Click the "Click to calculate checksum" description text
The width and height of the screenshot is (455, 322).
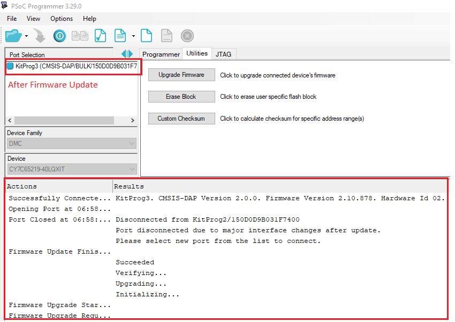coord(292,119)
